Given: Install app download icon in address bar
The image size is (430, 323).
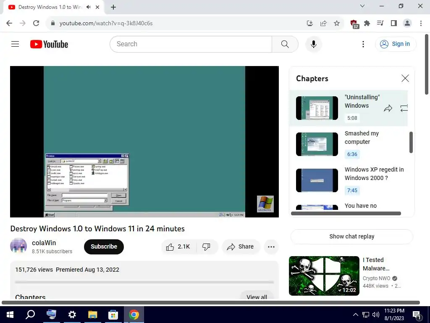Looking at the screenshot, I should coord(310,23).
